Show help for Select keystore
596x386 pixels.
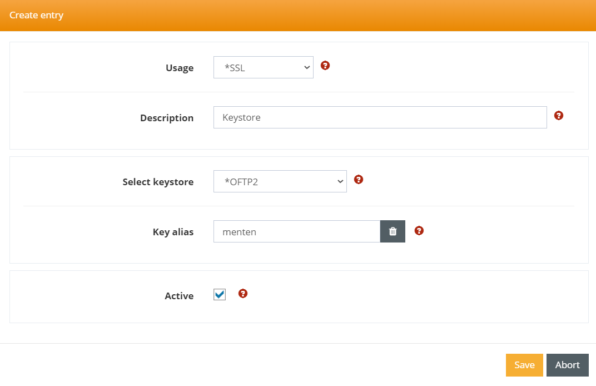pyautogui.click(x=359, y=179)
